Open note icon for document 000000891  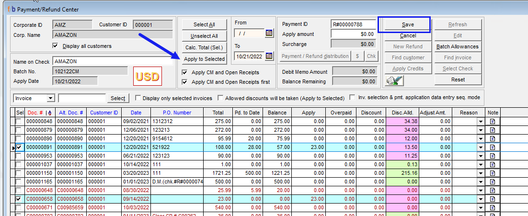click(493, 148)
